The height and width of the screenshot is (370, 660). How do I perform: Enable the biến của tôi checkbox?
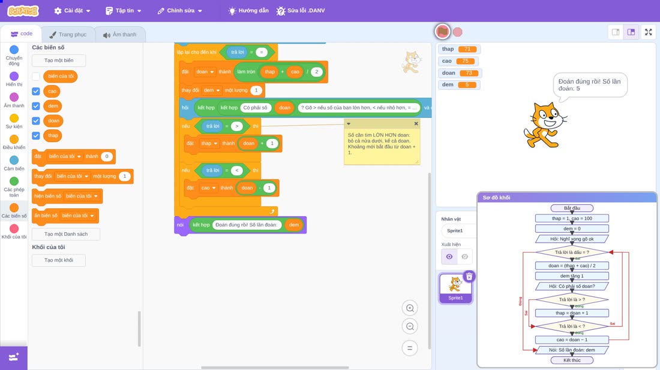[x=36, y=77]
